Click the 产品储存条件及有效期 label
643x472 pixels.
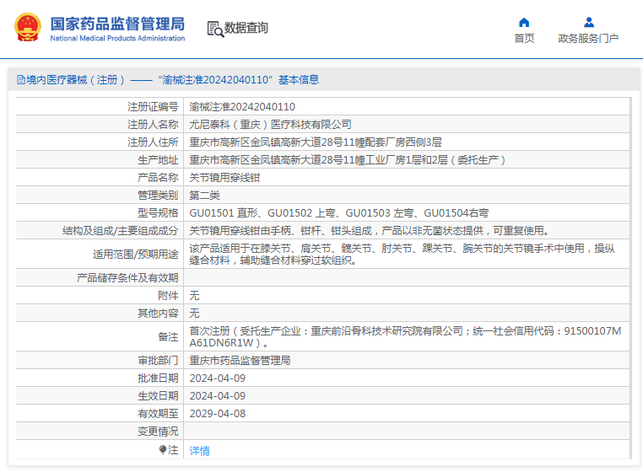point(127,278)
